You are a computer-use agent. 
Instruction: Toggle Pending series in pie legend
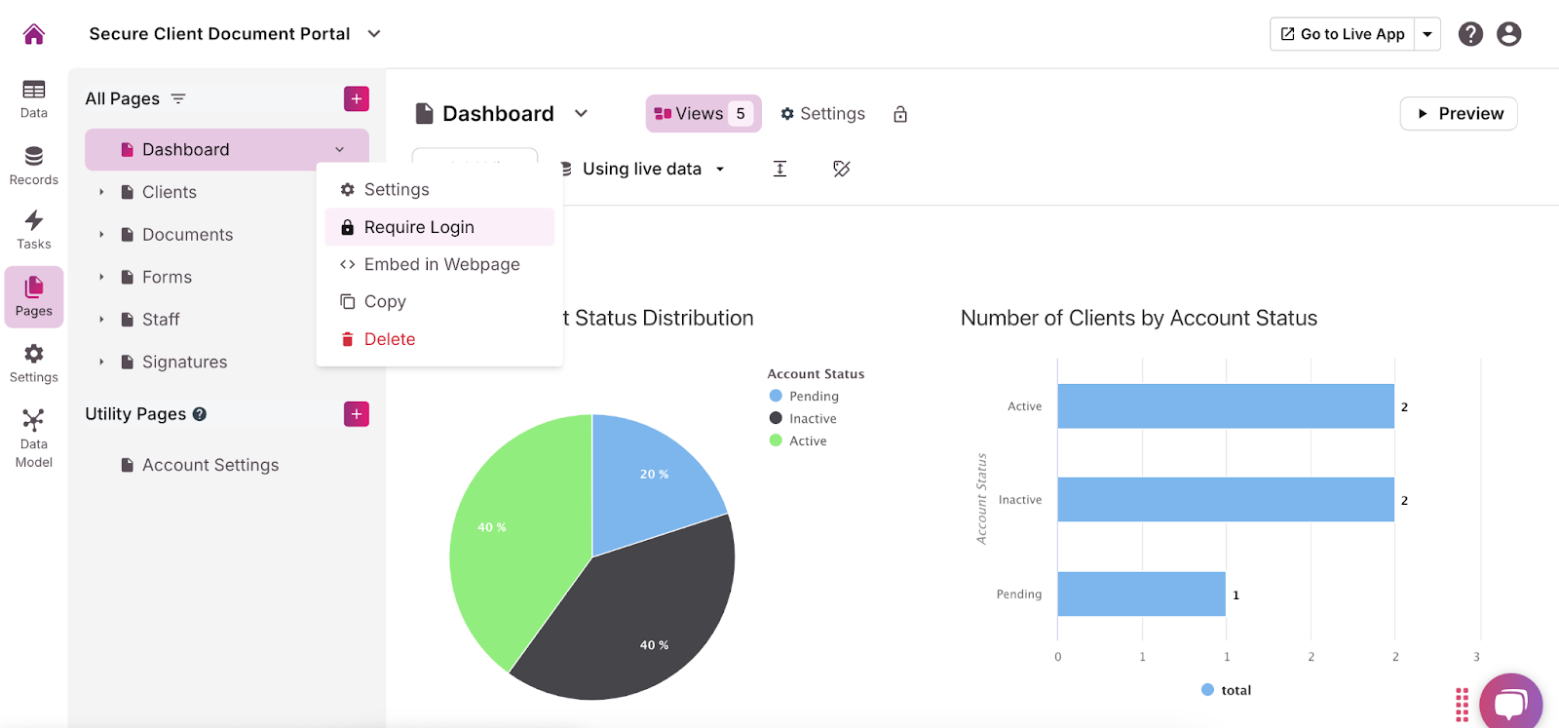(813, 396)
